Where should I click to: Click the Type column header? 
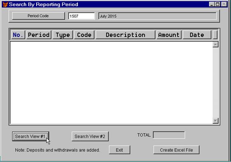point(63,35)
